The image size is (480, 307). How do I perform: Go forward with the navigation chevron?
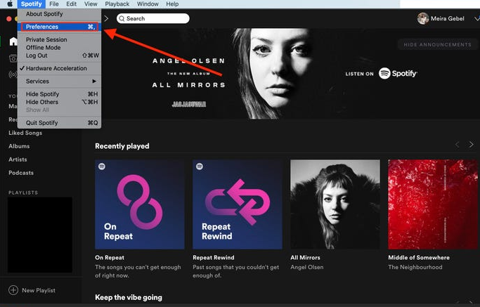106,19
